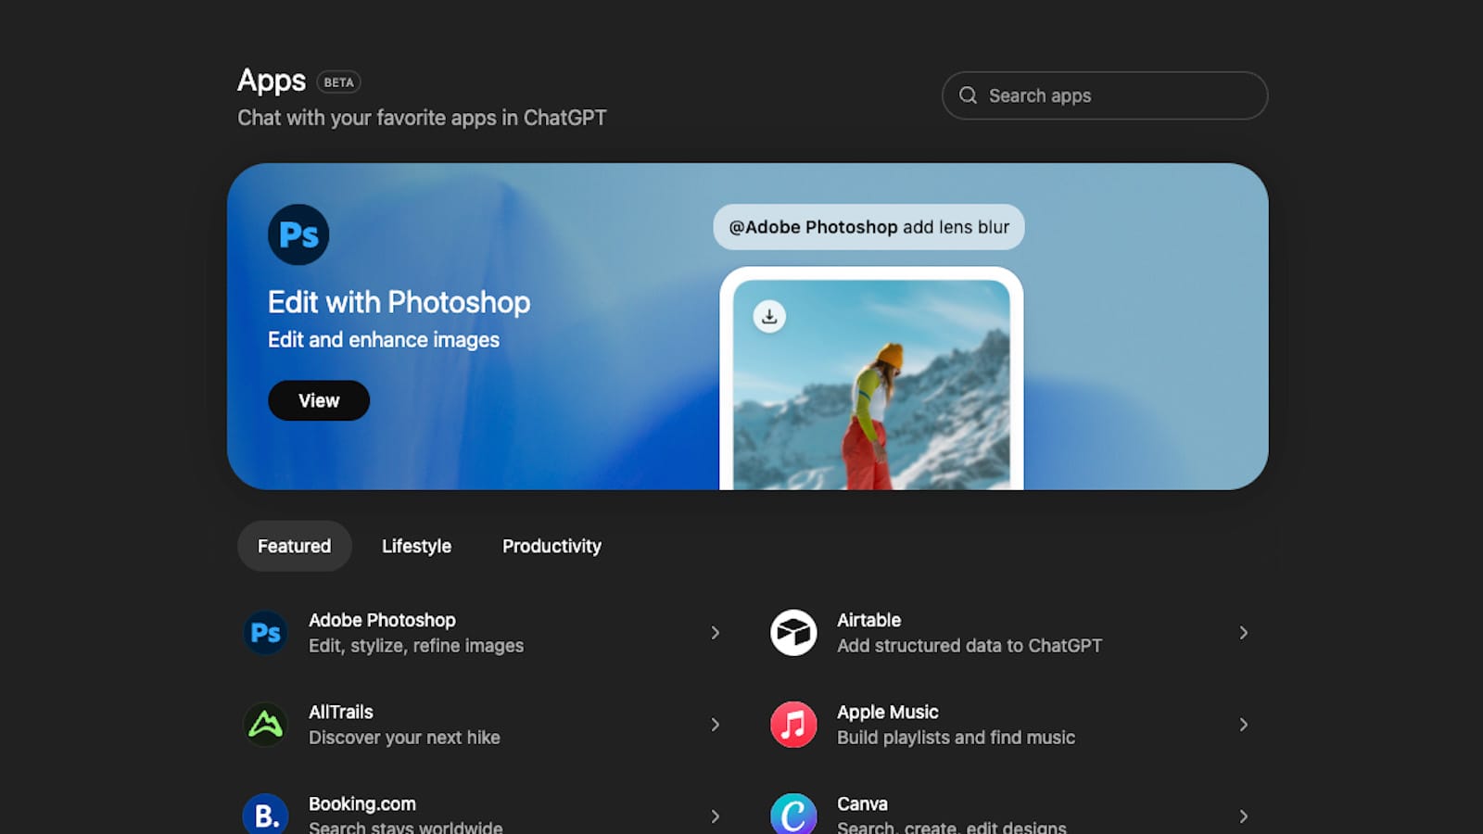This screenshot has width=1483, height=834.
Task: Open the Apple Music row chevron
Action: pyautogui.click(x=1244, y=724)
